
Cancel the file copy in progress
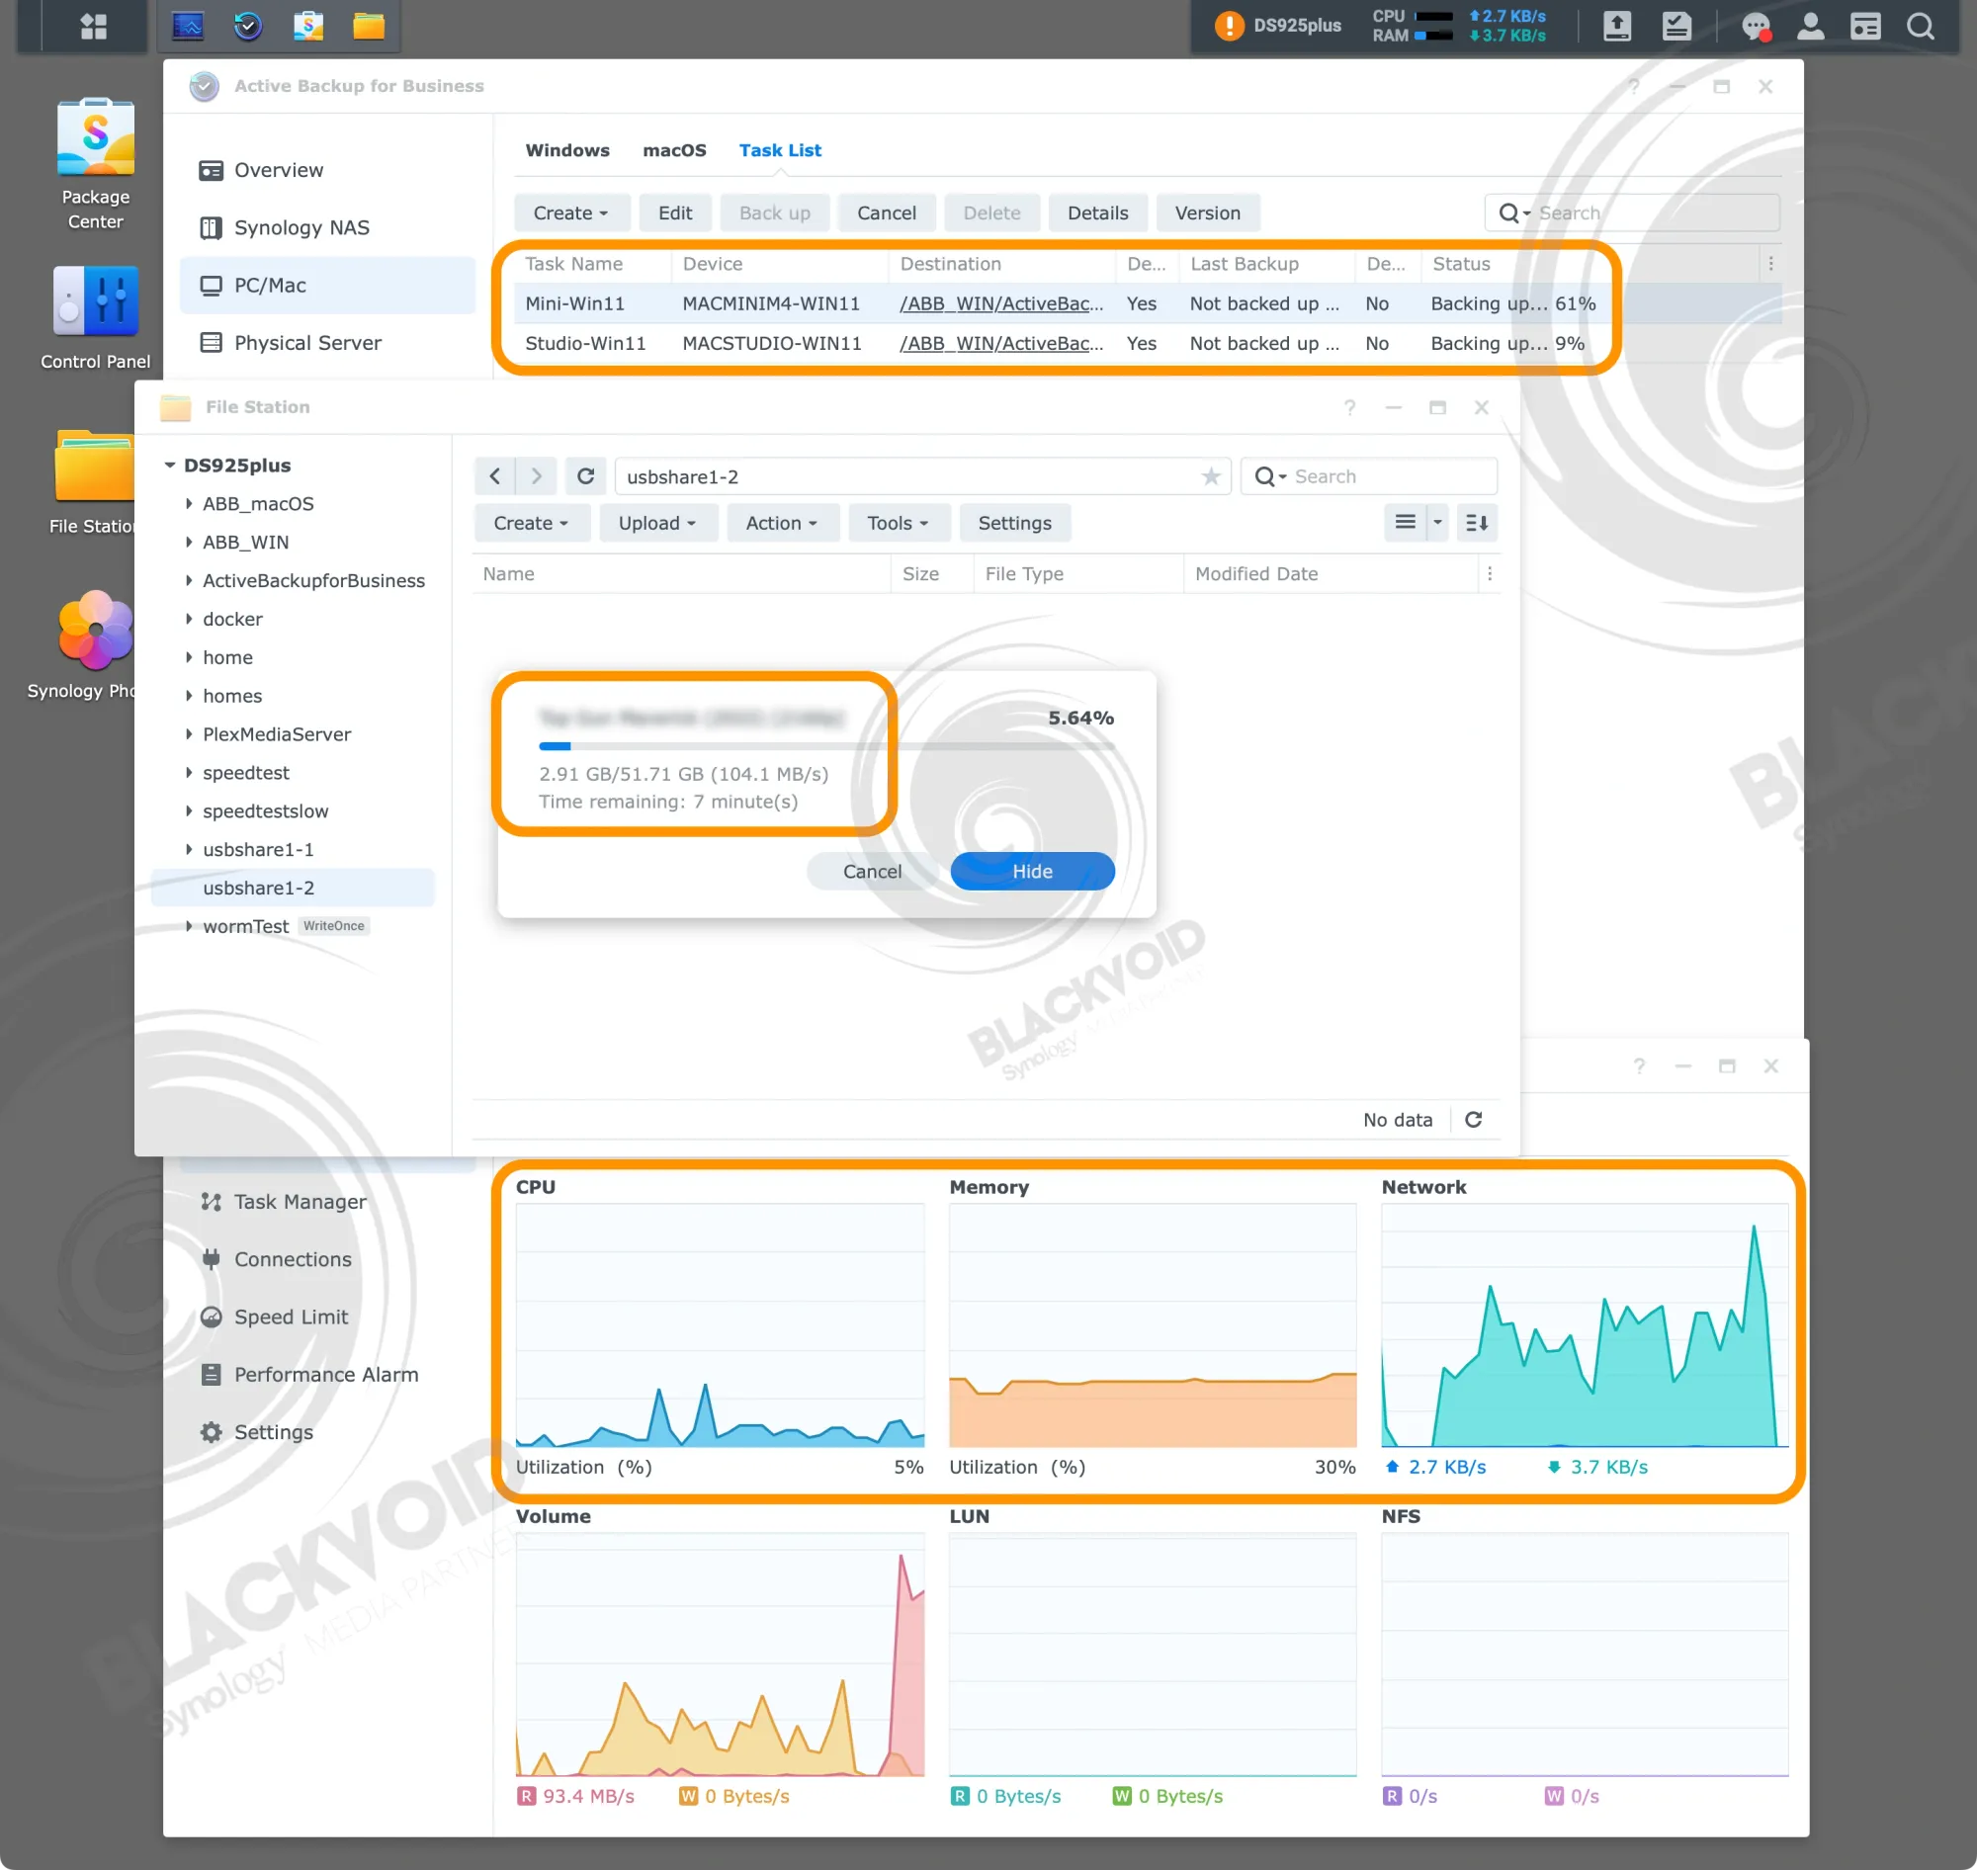click(873, 871)
